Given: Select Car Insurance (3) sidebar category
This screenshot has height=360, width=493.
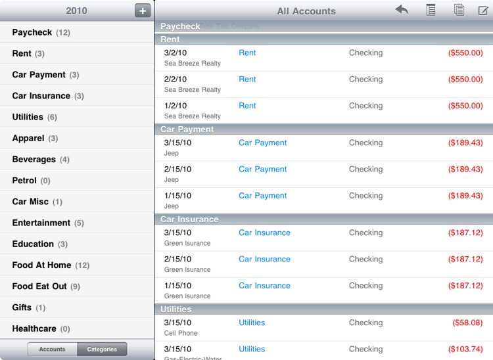Looking at the screenshot, I should click(x=77, y=95).
